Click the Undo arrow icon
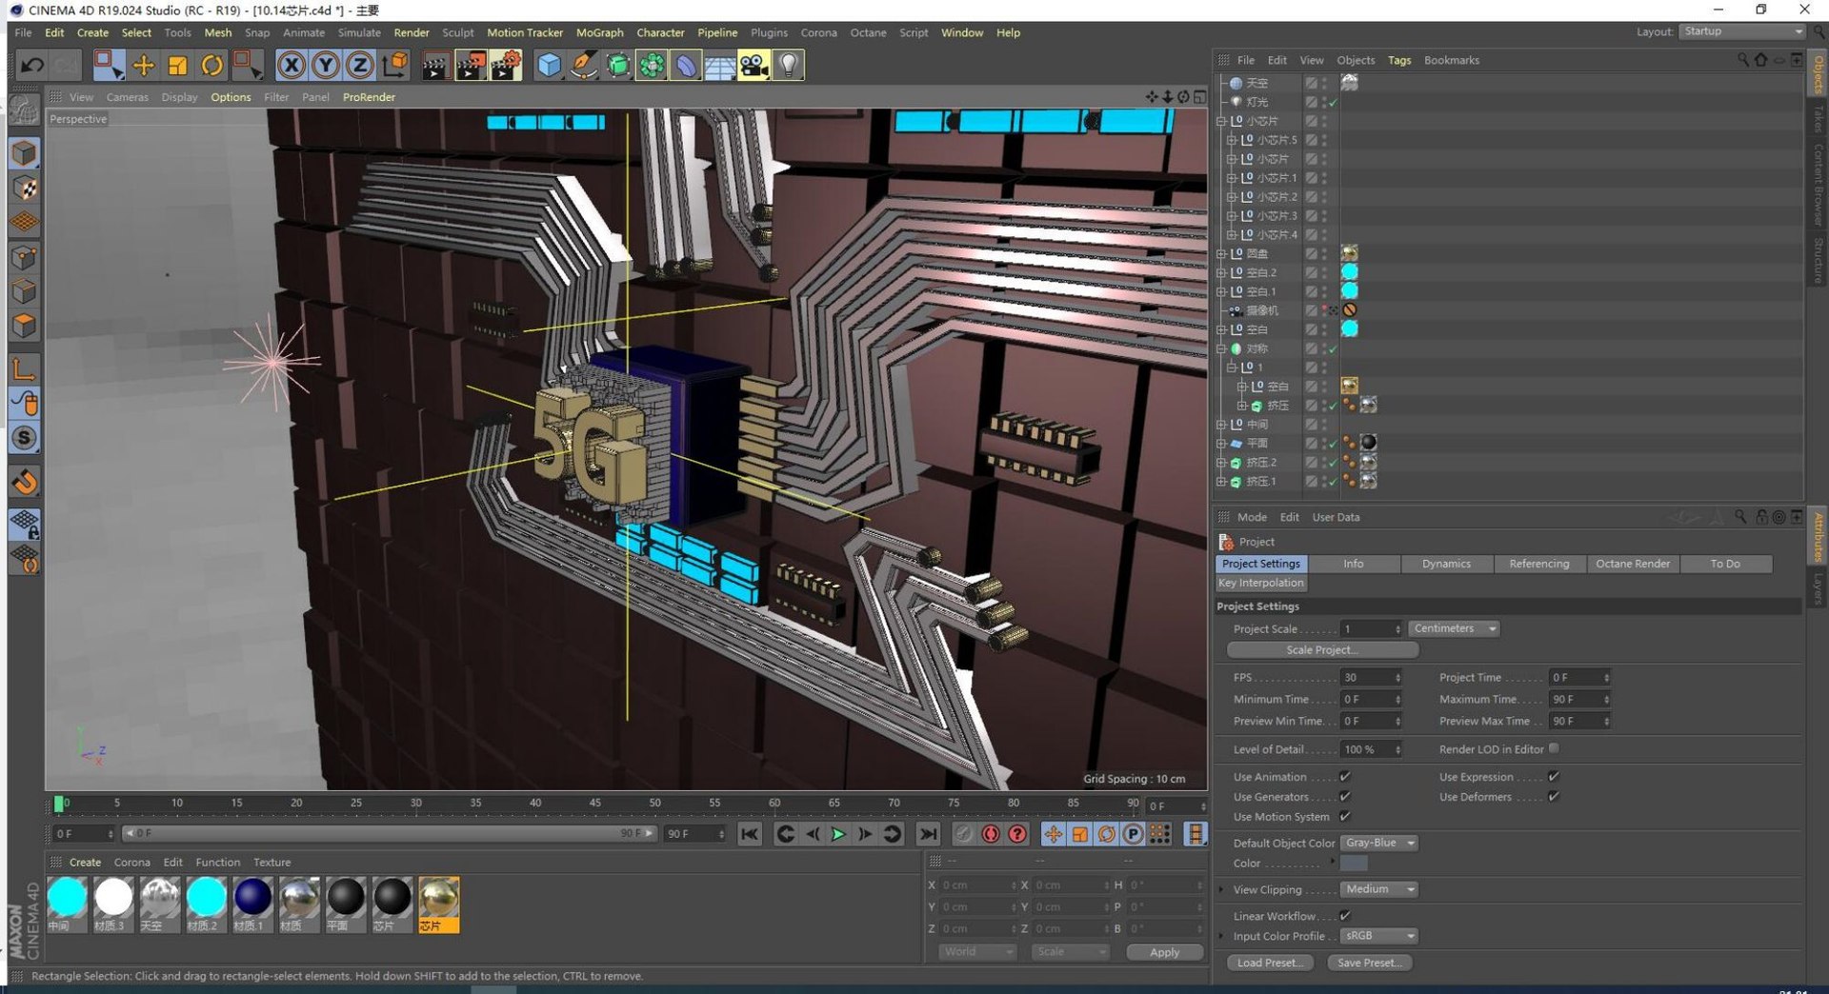 (x=32, y=65)
